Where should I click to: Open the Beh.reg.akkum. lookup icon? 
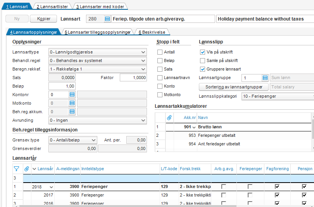point(72,112)
